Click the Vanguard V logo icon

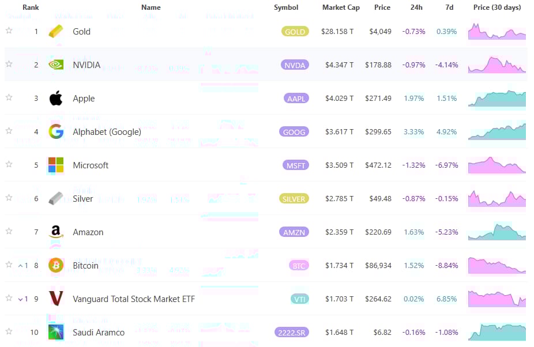(56, 299)
